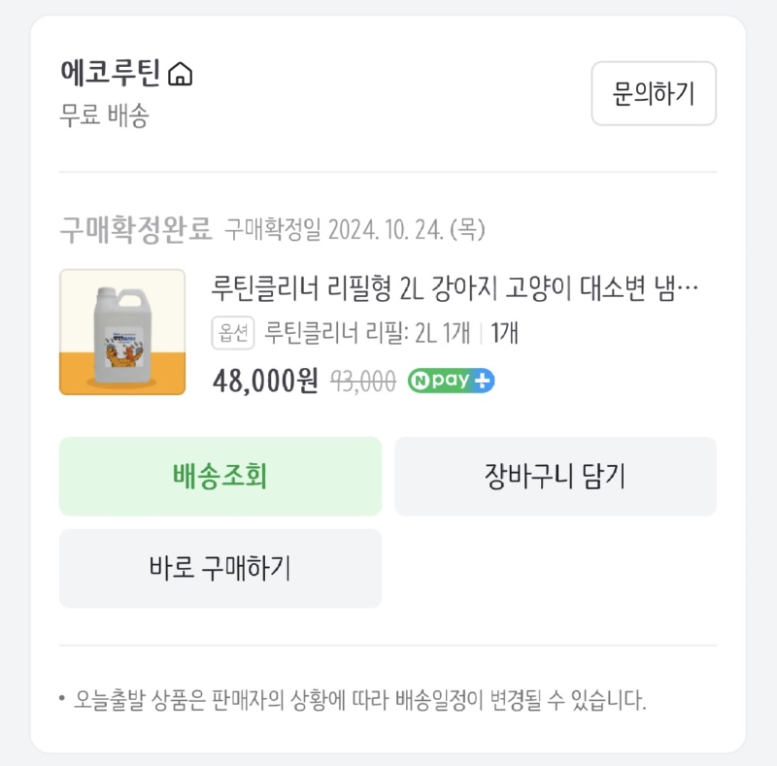Click the 구매확정일 2024. 10. 24. date
Image resolution: width=777 pixels, height=766 pixels.
pos(355,230)
